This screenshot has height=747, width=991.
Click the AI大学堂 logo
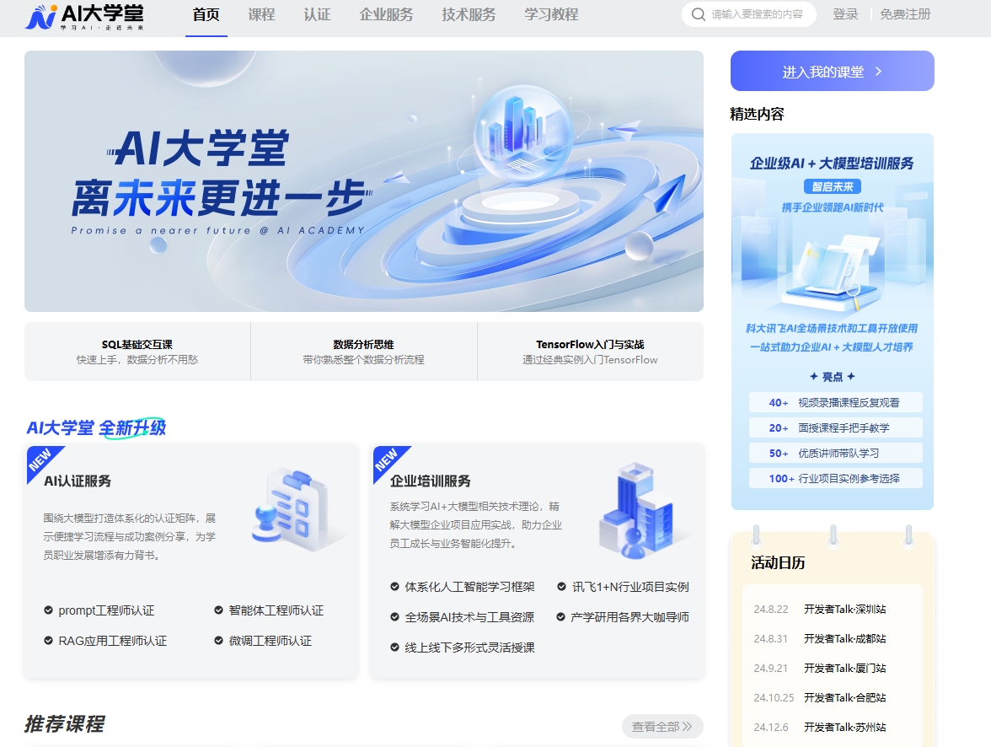84,17
